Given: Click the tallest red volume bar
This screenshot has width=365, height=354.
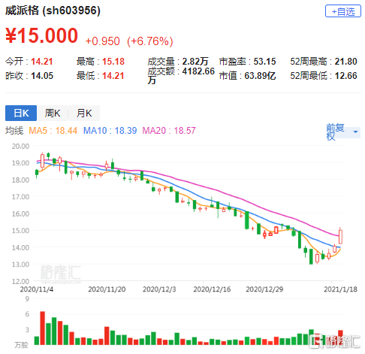Looking at the screenshot, I should (42, 328).
